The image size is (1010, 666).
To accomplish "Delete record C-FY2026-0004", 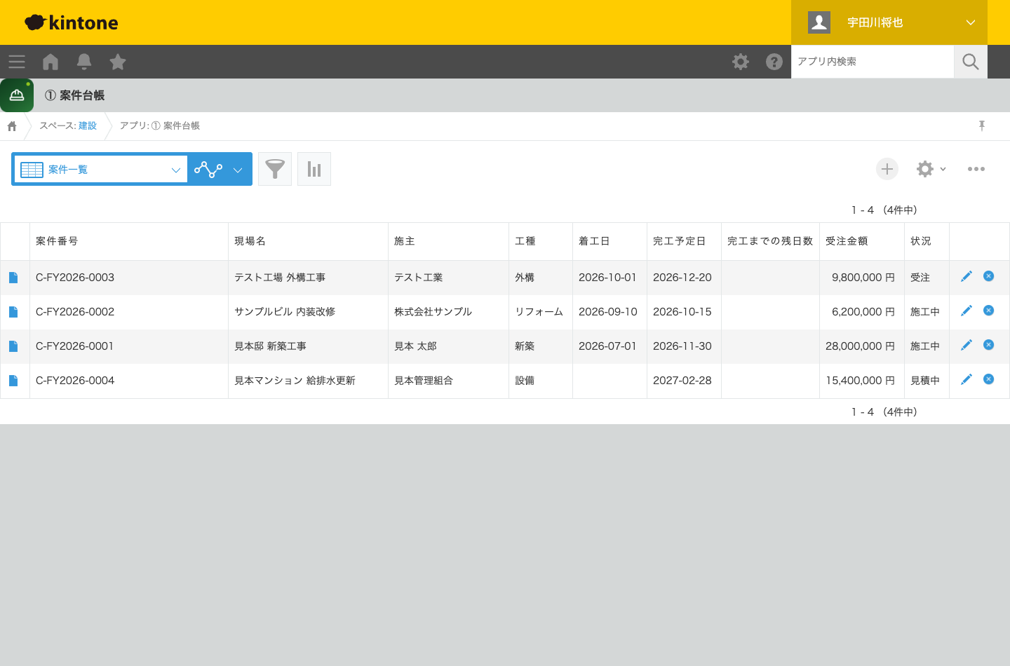I will point(989,379).
